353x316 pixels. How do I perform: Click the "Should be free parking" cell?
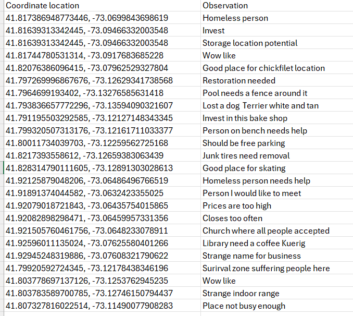point(244,143)
